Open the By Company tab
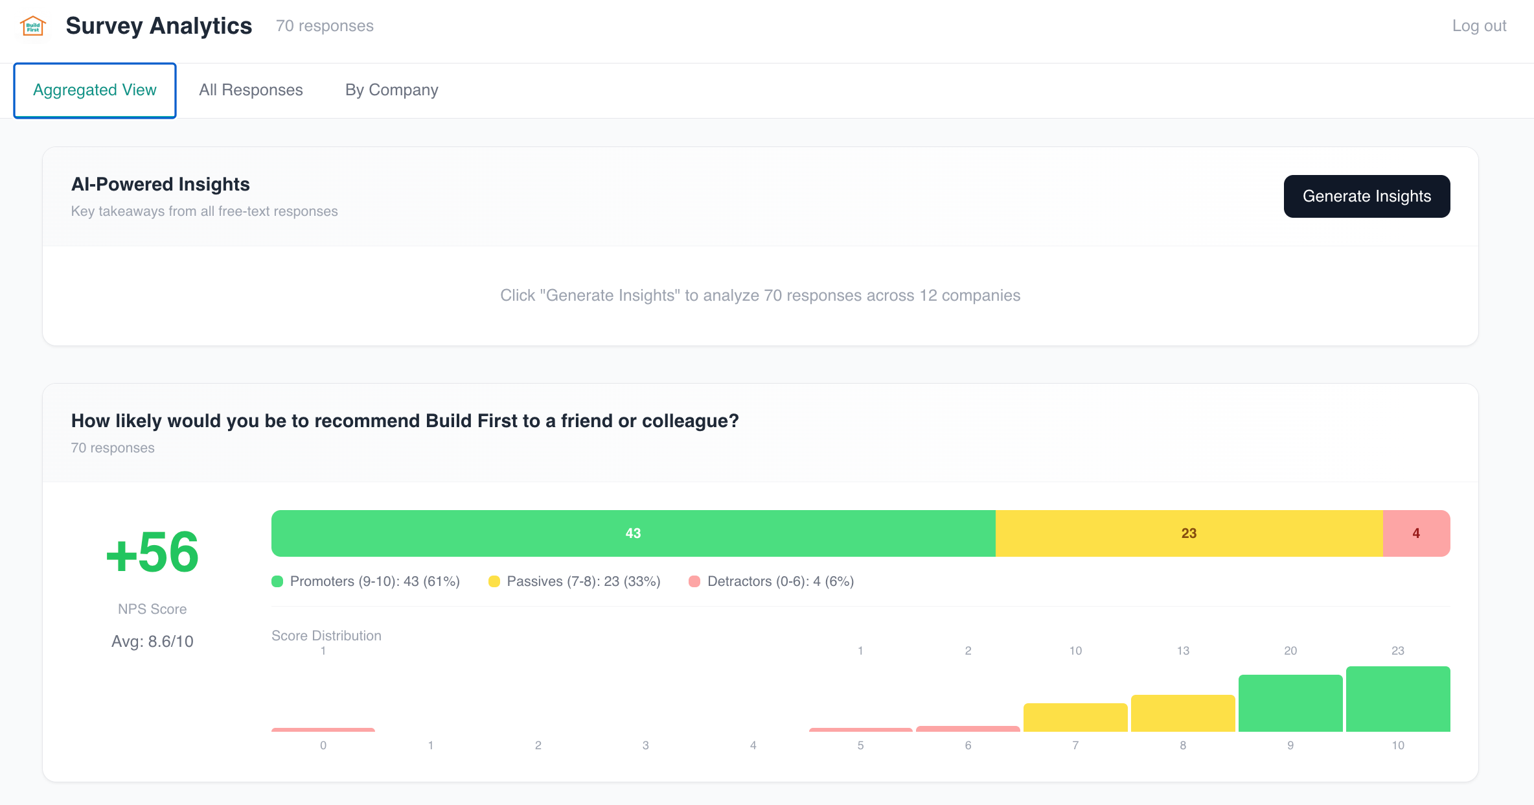This screenshot has height=805, width=1534. coord(392,90)
